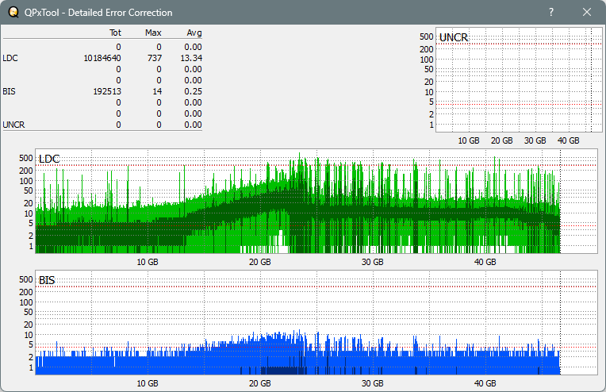This screenshot has width=606, height=392.
Task: Select the LDC row label in stats table
Action: pos(10,58)
